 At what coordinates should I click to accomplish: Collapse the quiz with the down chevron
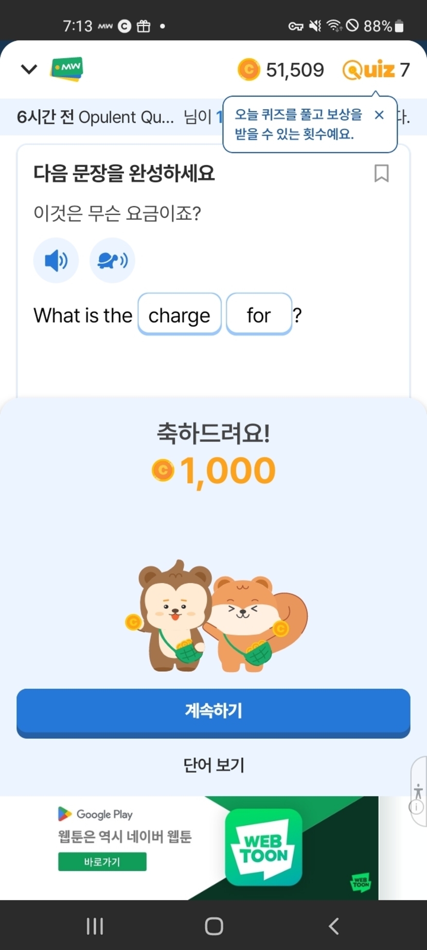click(29, 69)
